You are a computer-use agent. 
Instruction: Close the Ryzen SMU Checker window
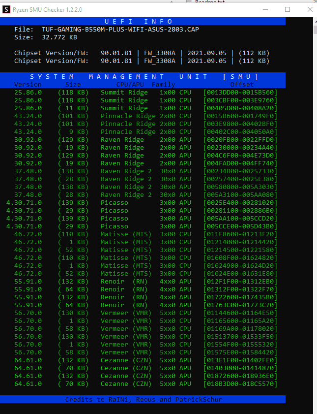pos(310,9)
